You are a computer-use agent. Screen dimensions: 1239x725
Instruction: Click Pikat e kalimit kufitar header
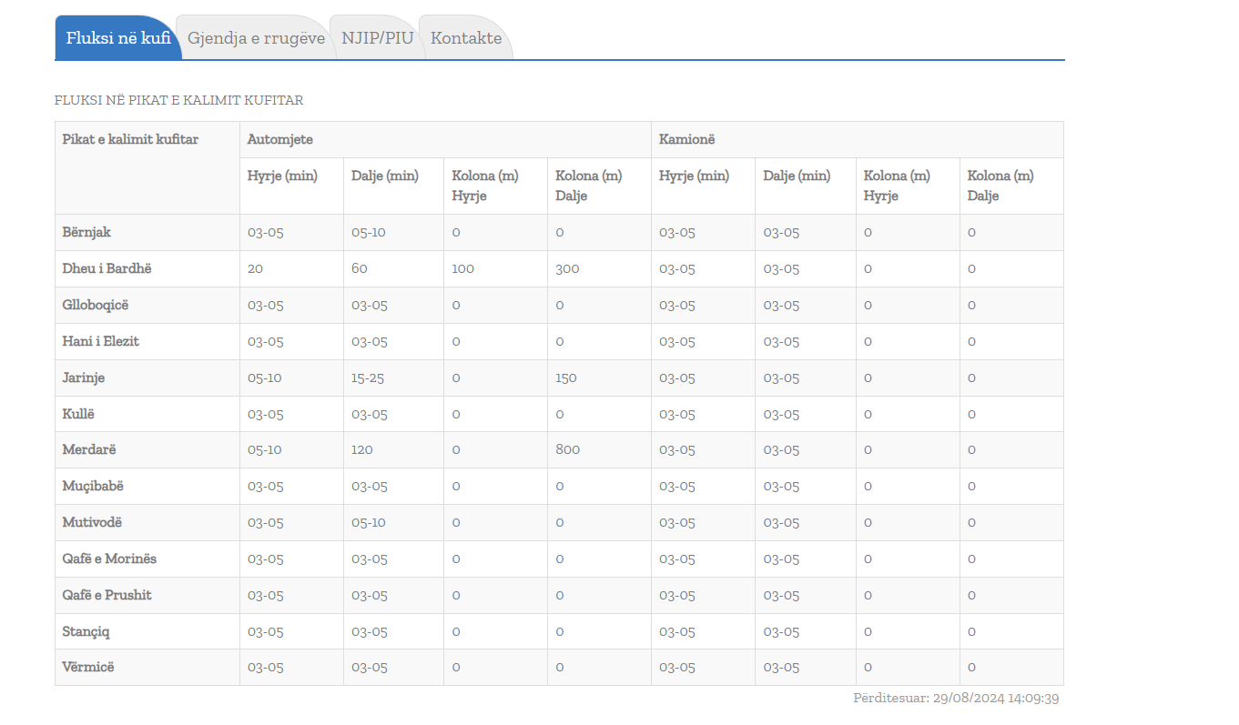(x=130, y=139)
